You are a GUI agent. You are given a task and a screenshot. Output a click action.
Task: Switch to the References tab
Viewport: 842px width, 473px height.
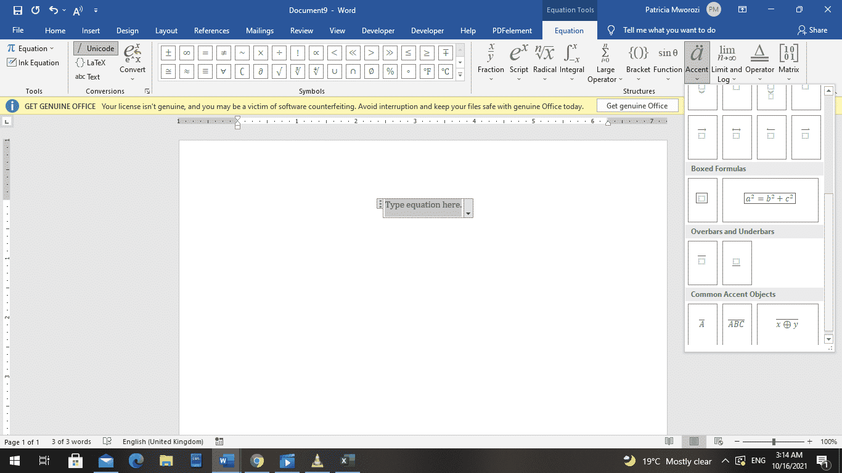tap(211, 30)
